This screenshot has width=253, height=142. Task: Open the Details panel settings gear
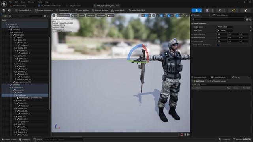coord(250,19)
